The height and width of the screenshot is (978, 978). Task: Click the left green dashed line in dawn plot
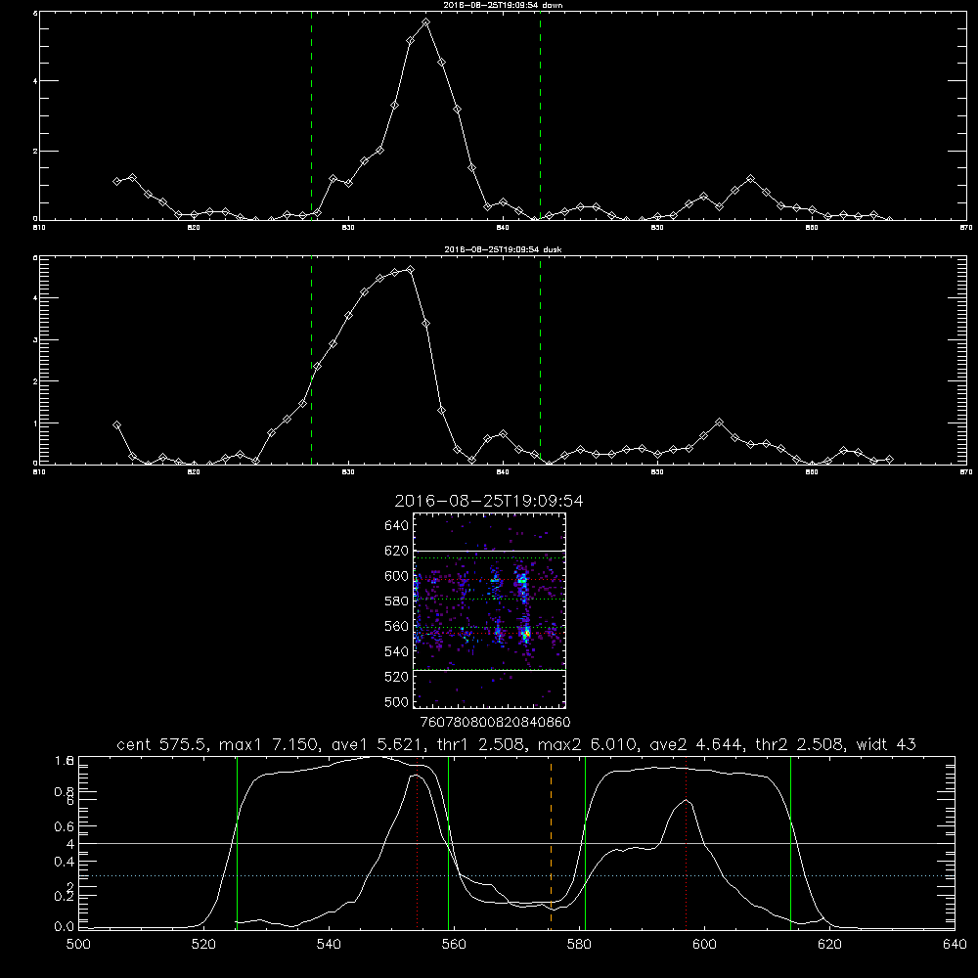coord(311,116)
